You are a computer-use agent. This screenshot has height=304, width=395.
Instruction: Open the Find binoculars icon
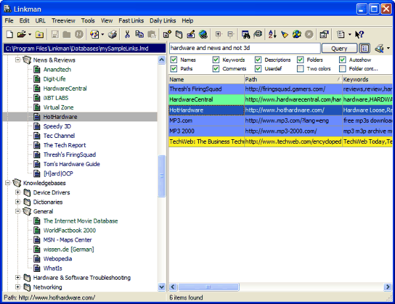coord(246,34)
